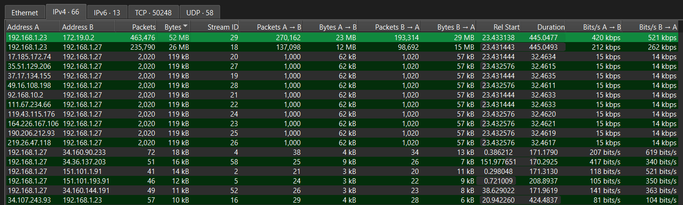The image size is (683, 205).
Task: Switch to the TCP · 50248 tab
Action: [153, 12]
